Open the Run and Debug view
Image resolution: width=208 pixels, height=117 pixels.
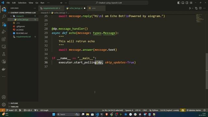point(4,32)
